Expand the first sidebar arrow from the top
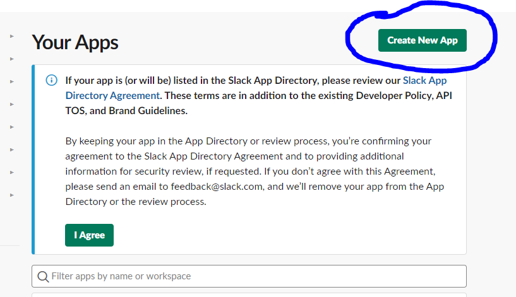516x297 pixels. [x=12, y=36]
